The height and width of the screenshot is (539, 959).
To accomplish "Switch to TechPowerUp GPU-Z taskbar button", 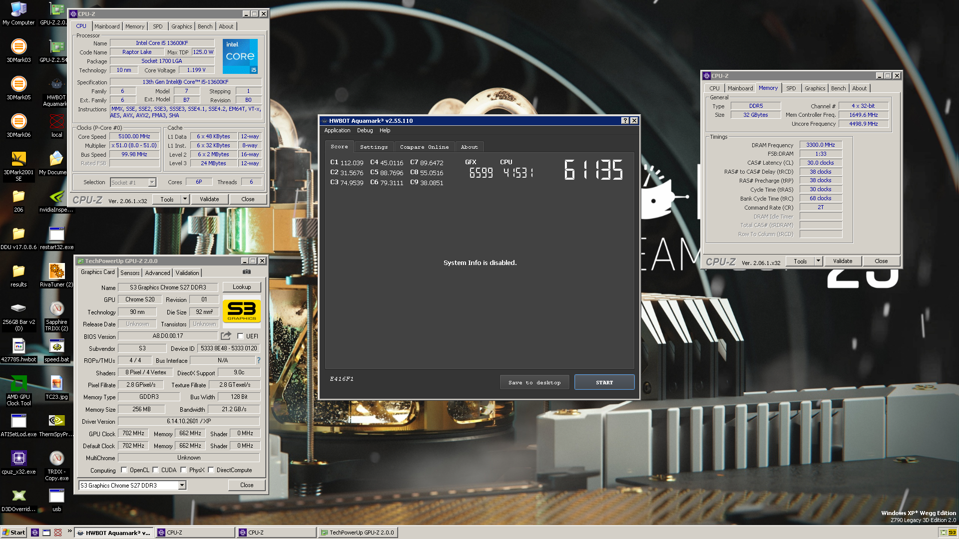I will [358, 533].
